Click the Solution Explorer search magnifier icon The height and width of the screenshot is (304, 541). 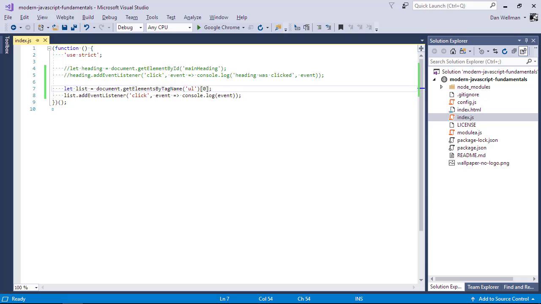(x=529, y=61)
